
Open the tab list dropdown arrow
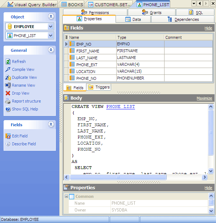pyautogui.click(x=194, y=3)
